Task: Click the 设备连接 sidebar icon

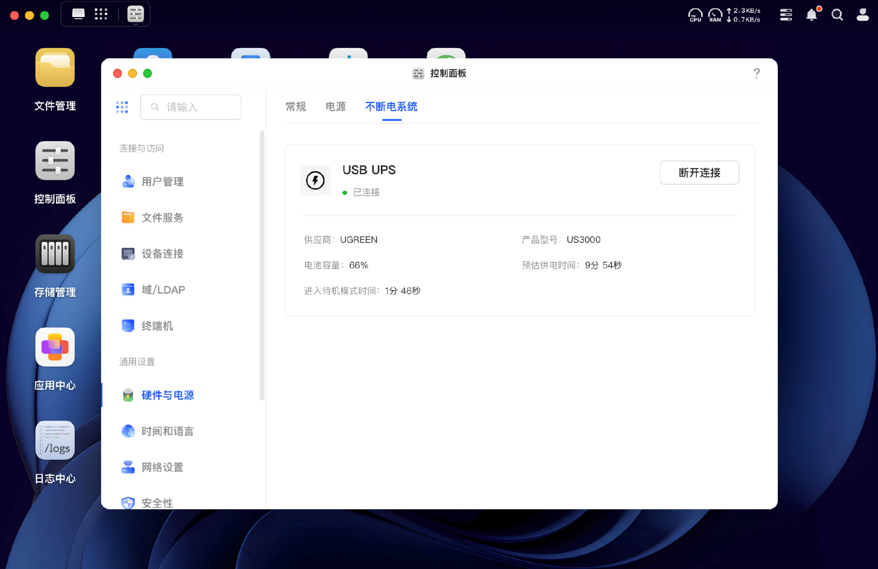Action: click(x=128, y=254)
